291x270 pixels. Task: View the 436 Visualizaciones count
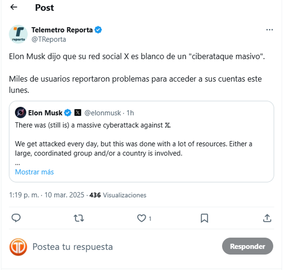[x=118, y=195]
